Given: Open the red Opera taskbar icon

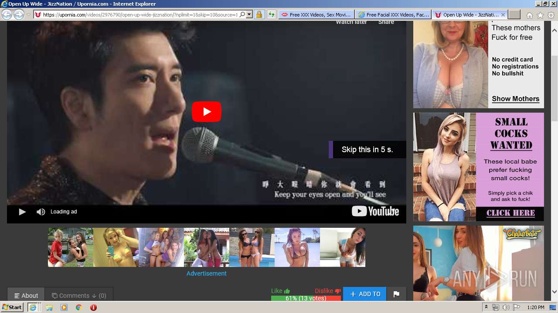Looking at the screenshot, I should pyautogui.click(x=93, y=307).
